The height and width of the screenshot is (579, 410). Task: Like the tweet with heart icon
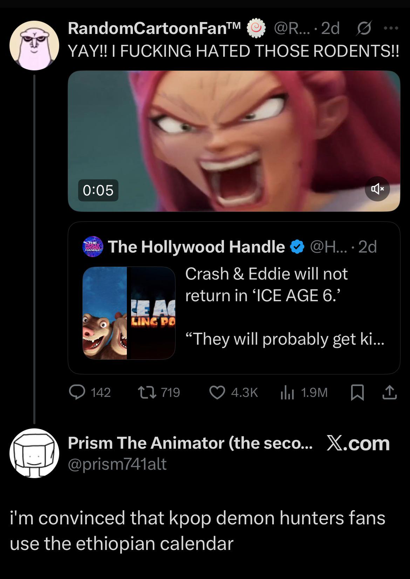coord(217,392)
